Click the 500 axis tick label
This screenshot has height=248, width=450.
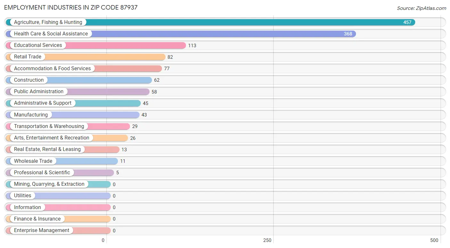(434, 240)
